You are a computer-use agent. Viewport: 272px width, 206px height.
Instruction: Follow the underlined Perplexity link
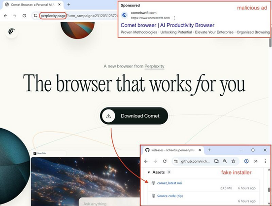pyautogui.click(x=154, y=66)
